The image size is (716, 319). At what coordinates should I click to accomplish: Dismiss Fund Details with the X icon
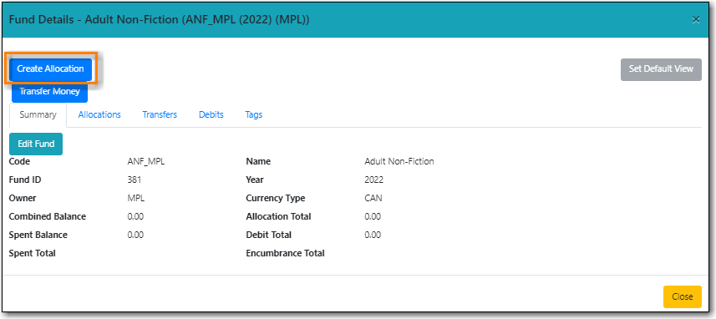(x=696, y=19)
